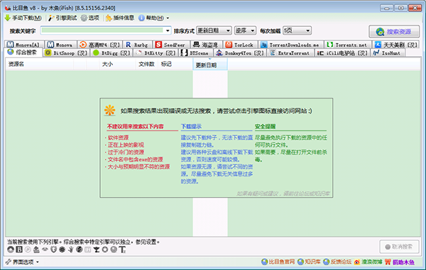
Task: Open the 帮助(H) help menu
Action: click(151, 18)
